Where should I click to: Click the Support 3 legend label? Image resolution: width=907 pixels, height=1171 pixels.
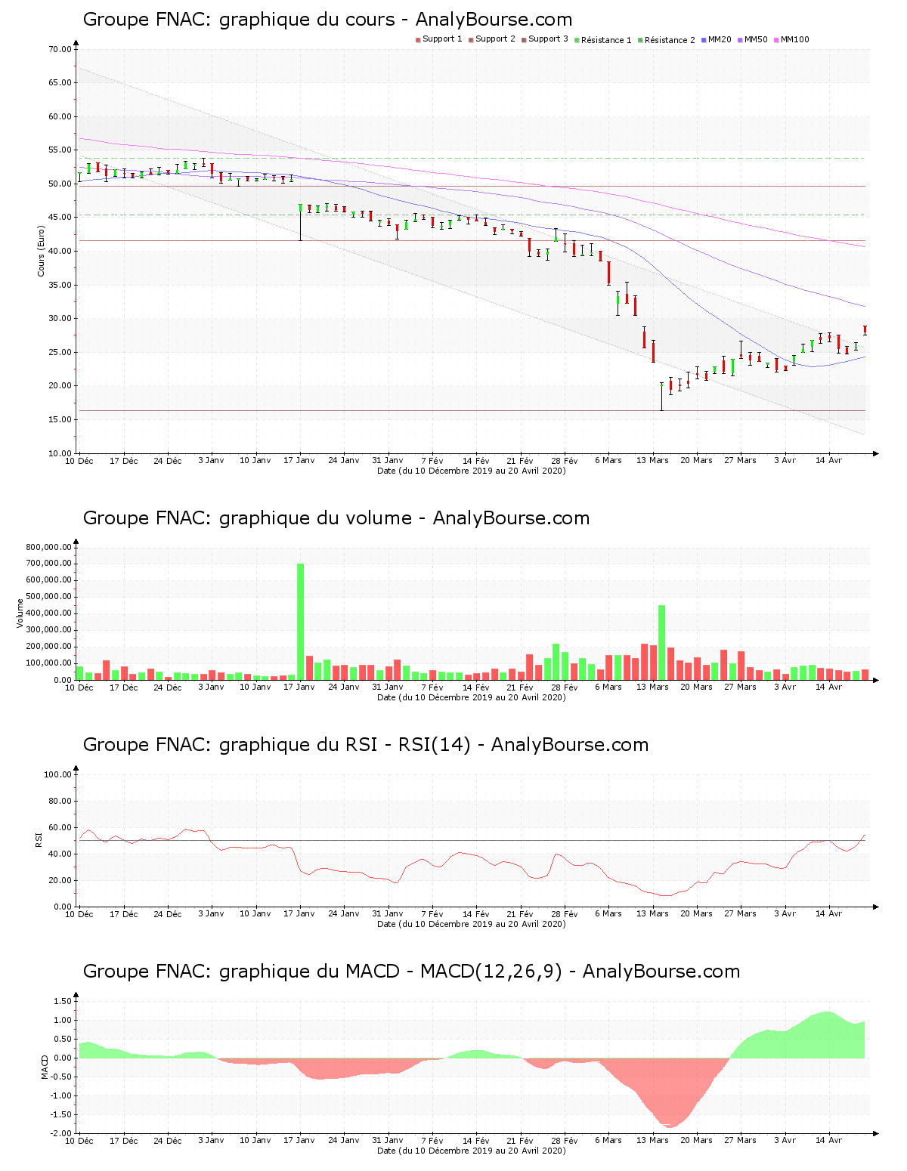coord(548,39)
